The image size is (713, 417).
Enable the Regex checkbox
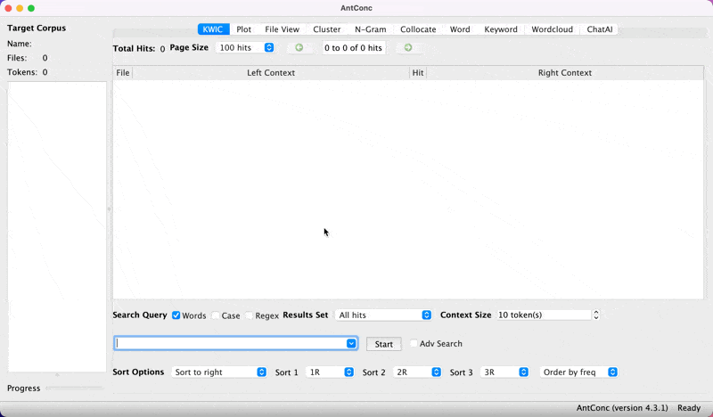[250, 315]
